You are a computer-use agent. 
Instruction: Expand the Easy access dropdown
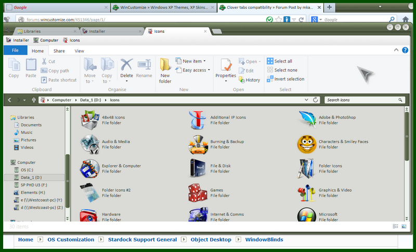pyautogui.click(x=209, y=70)
